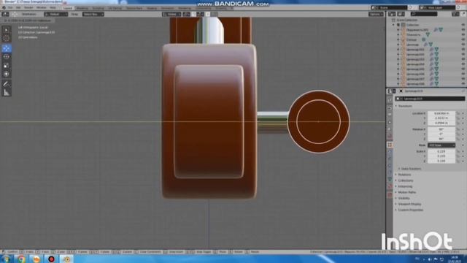This screenshot has width=467, height=263.
Task: Select the Annotate tool
Action: tap(7, 84)
